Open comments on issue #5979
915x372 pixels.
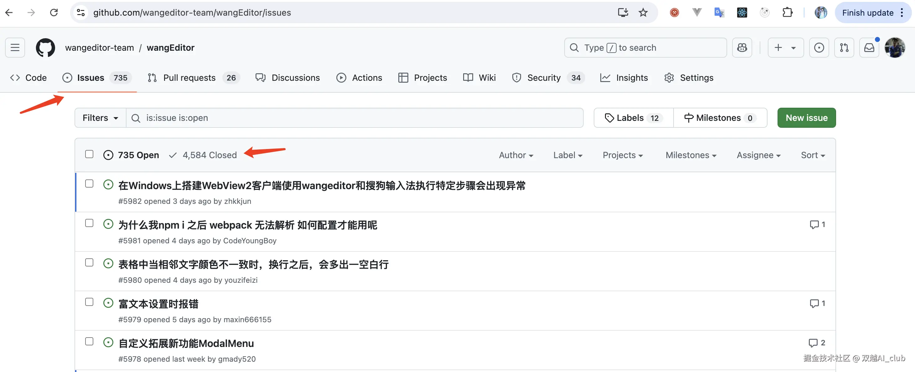(x=817, y=303)
